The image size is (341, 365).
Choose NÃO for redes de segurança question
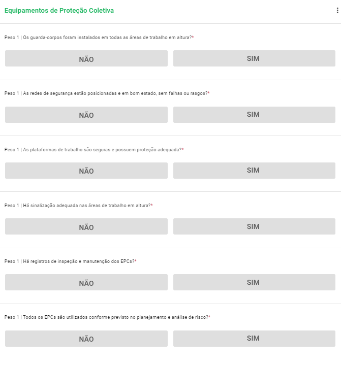pos(86,115)
